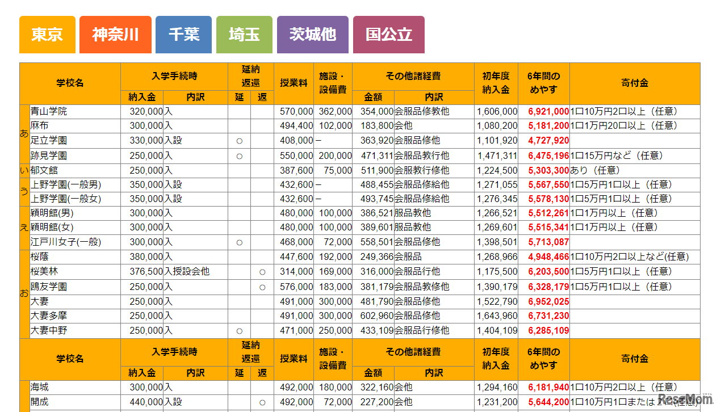Click school name 青山学院
This screenshot has height=412, width=721.
[49, 112]
